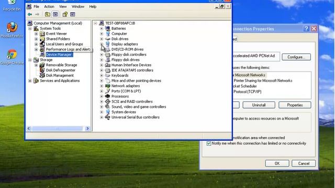Select Display adapters label

tap(125, 44)
